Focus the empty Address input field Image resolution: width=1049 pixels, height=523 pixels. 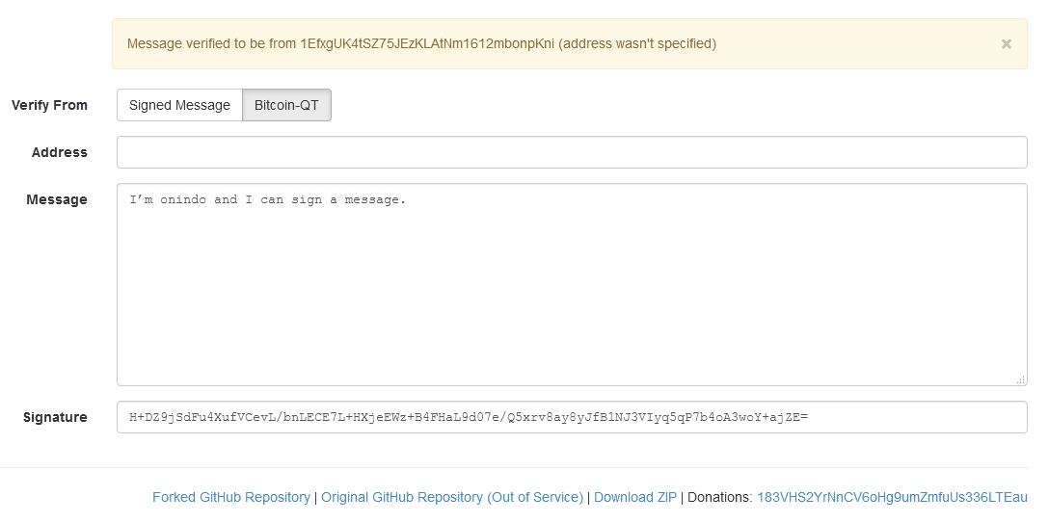(572, 152)
